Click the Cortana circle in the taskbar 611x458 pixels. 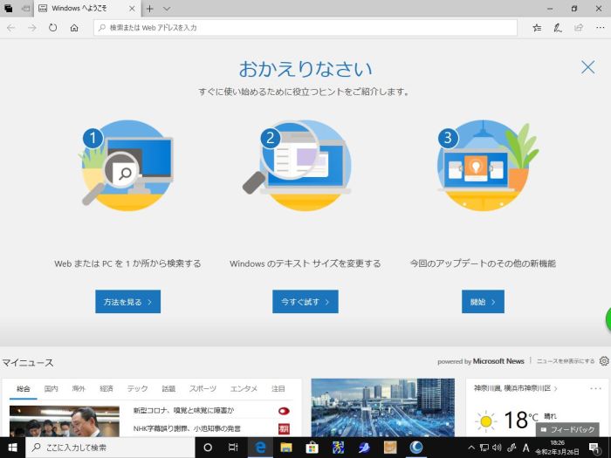[x=208, y=448]
